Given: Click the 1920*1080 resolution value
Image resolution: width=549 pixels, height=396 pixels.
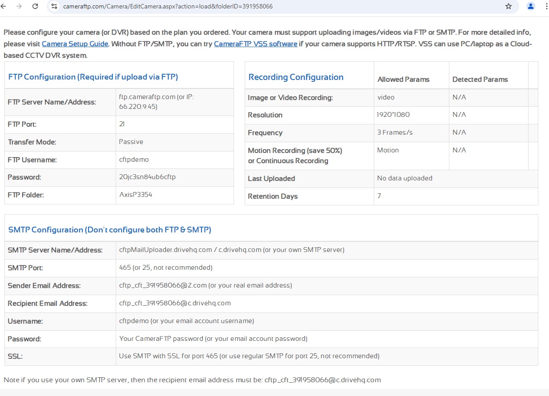Looking at the screenshot, I should (x=393, y=115).
